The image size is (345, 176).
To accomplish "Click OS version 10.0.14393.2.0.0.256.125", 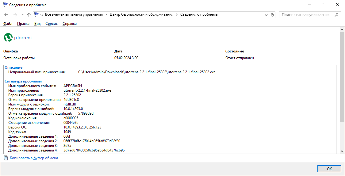I will [x=82, y=127].
